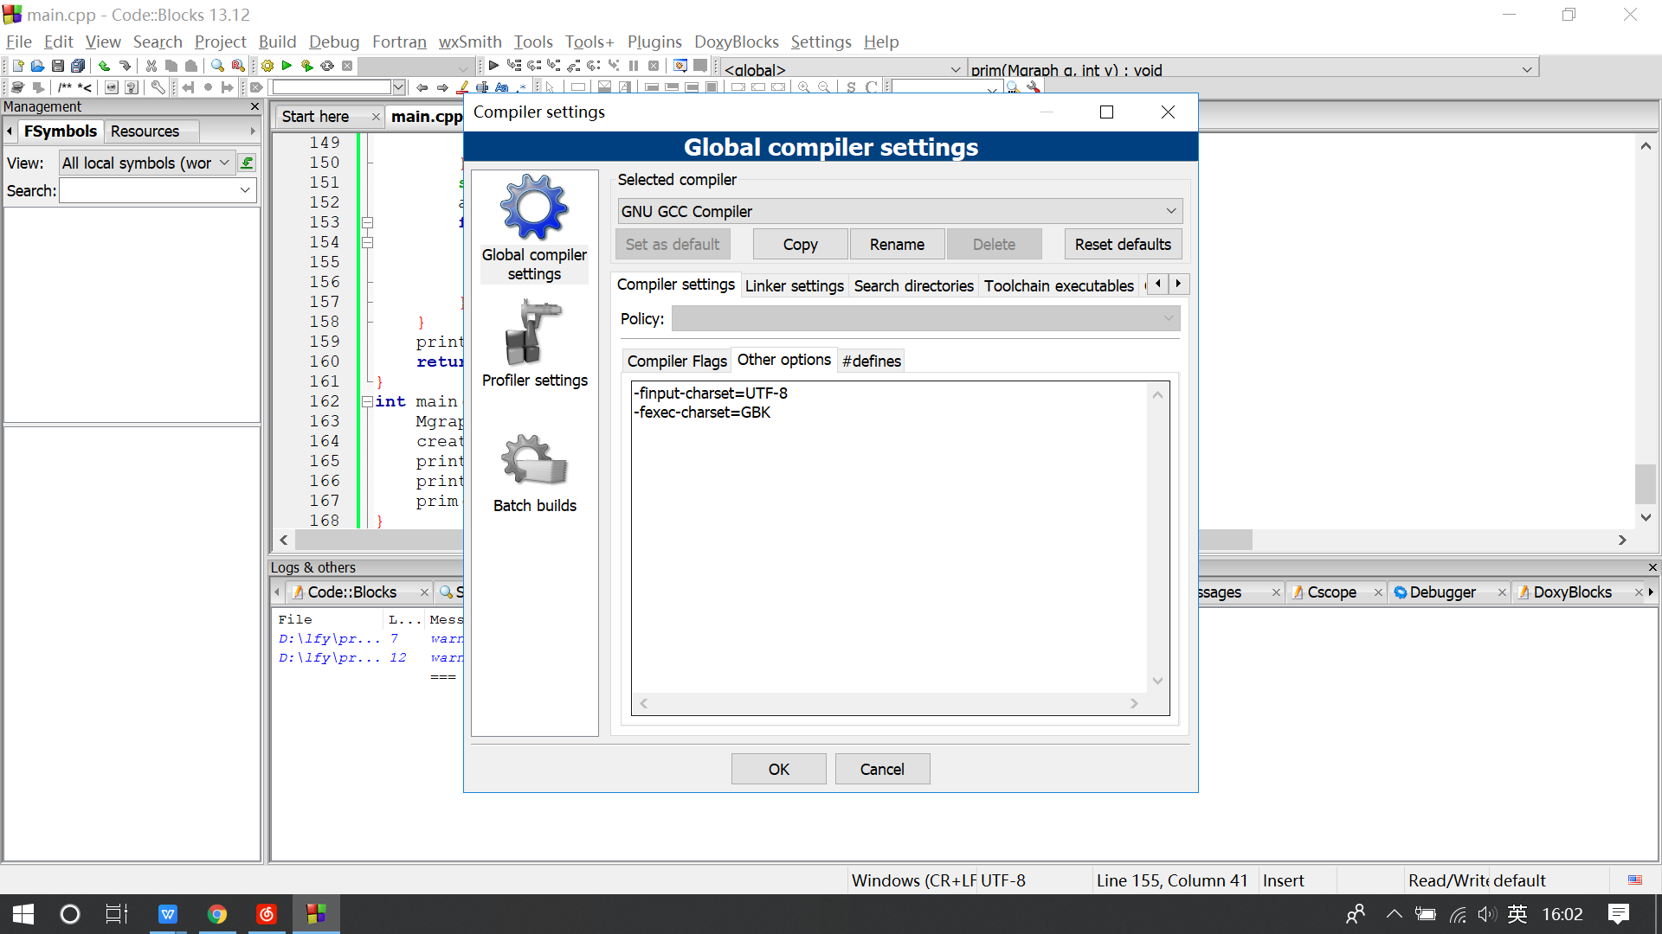Open the Compiler Flags tab
The image size is (1662, 934).
pyautogui.click(x=676, y=361)
